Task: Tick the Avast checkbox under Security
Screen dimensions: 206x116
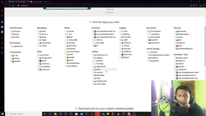Action: coord(175,37)
